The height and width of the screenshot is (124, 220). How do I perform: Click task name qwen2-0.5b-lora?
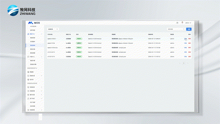(53, 48)
